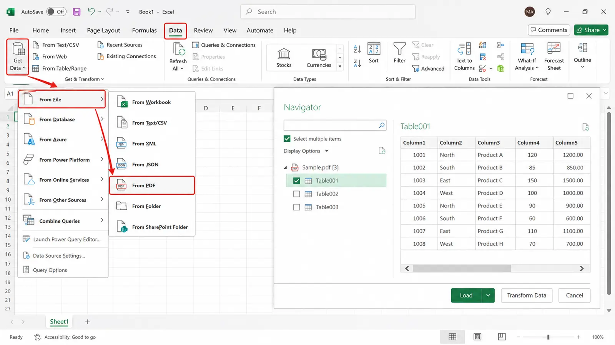
Task: Open the Forecast Sheet tool
Action: tap(554, 57)
